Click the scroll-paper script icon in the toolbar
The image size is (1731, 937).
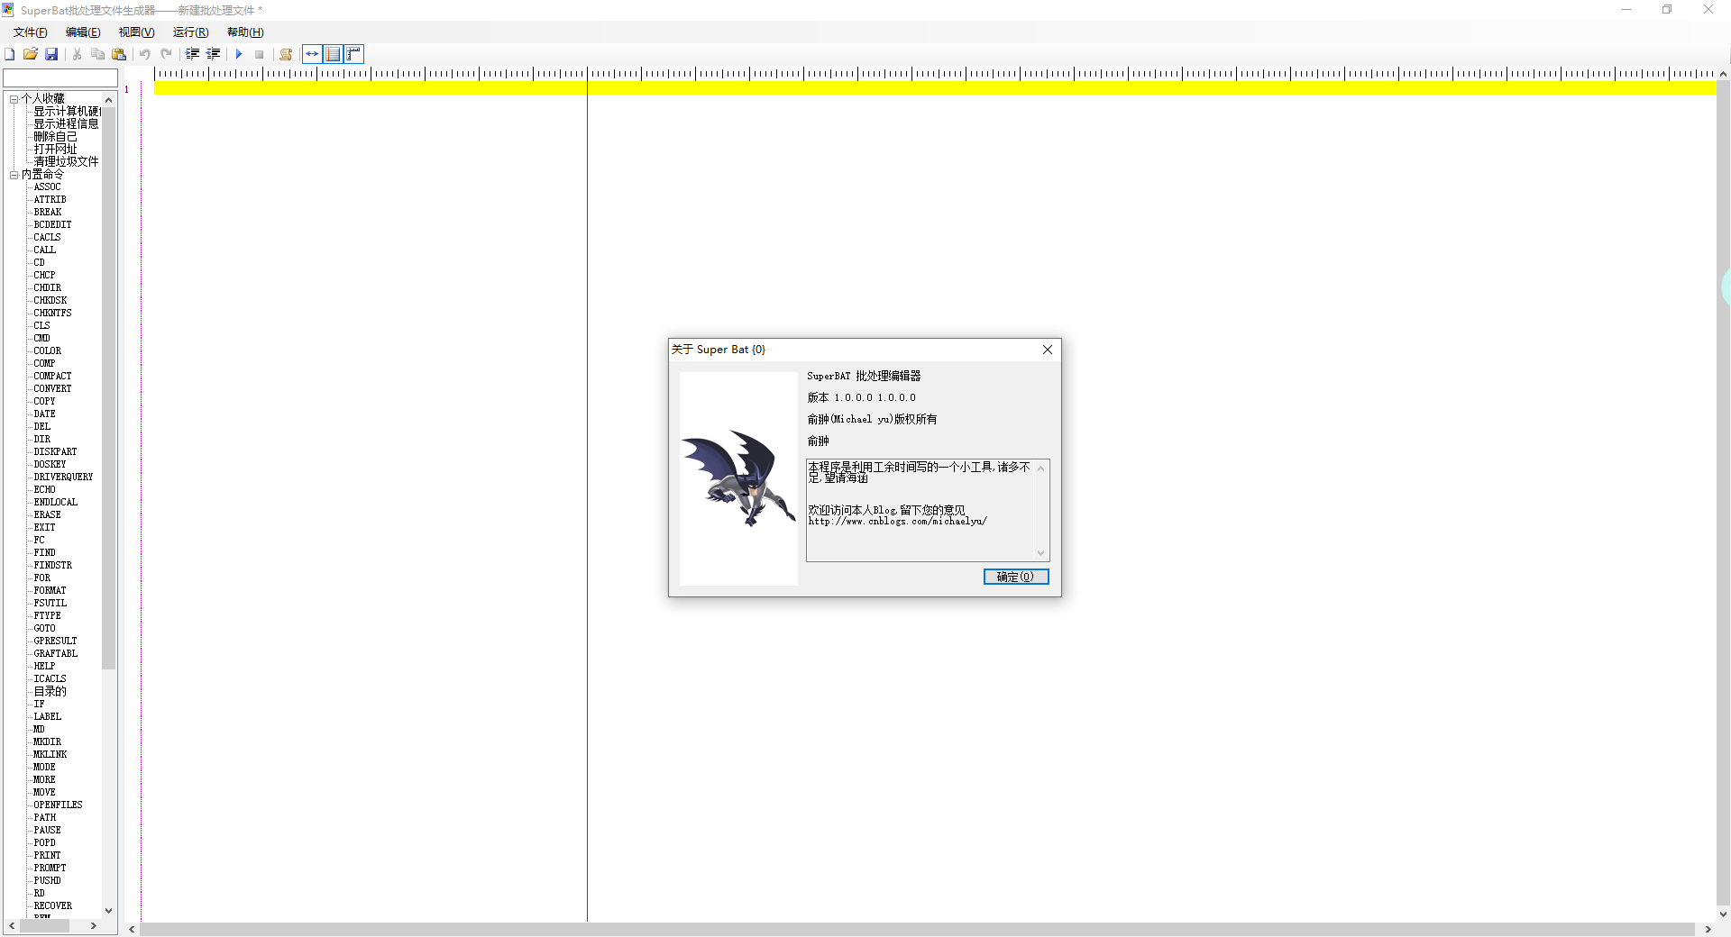[286, 54]
